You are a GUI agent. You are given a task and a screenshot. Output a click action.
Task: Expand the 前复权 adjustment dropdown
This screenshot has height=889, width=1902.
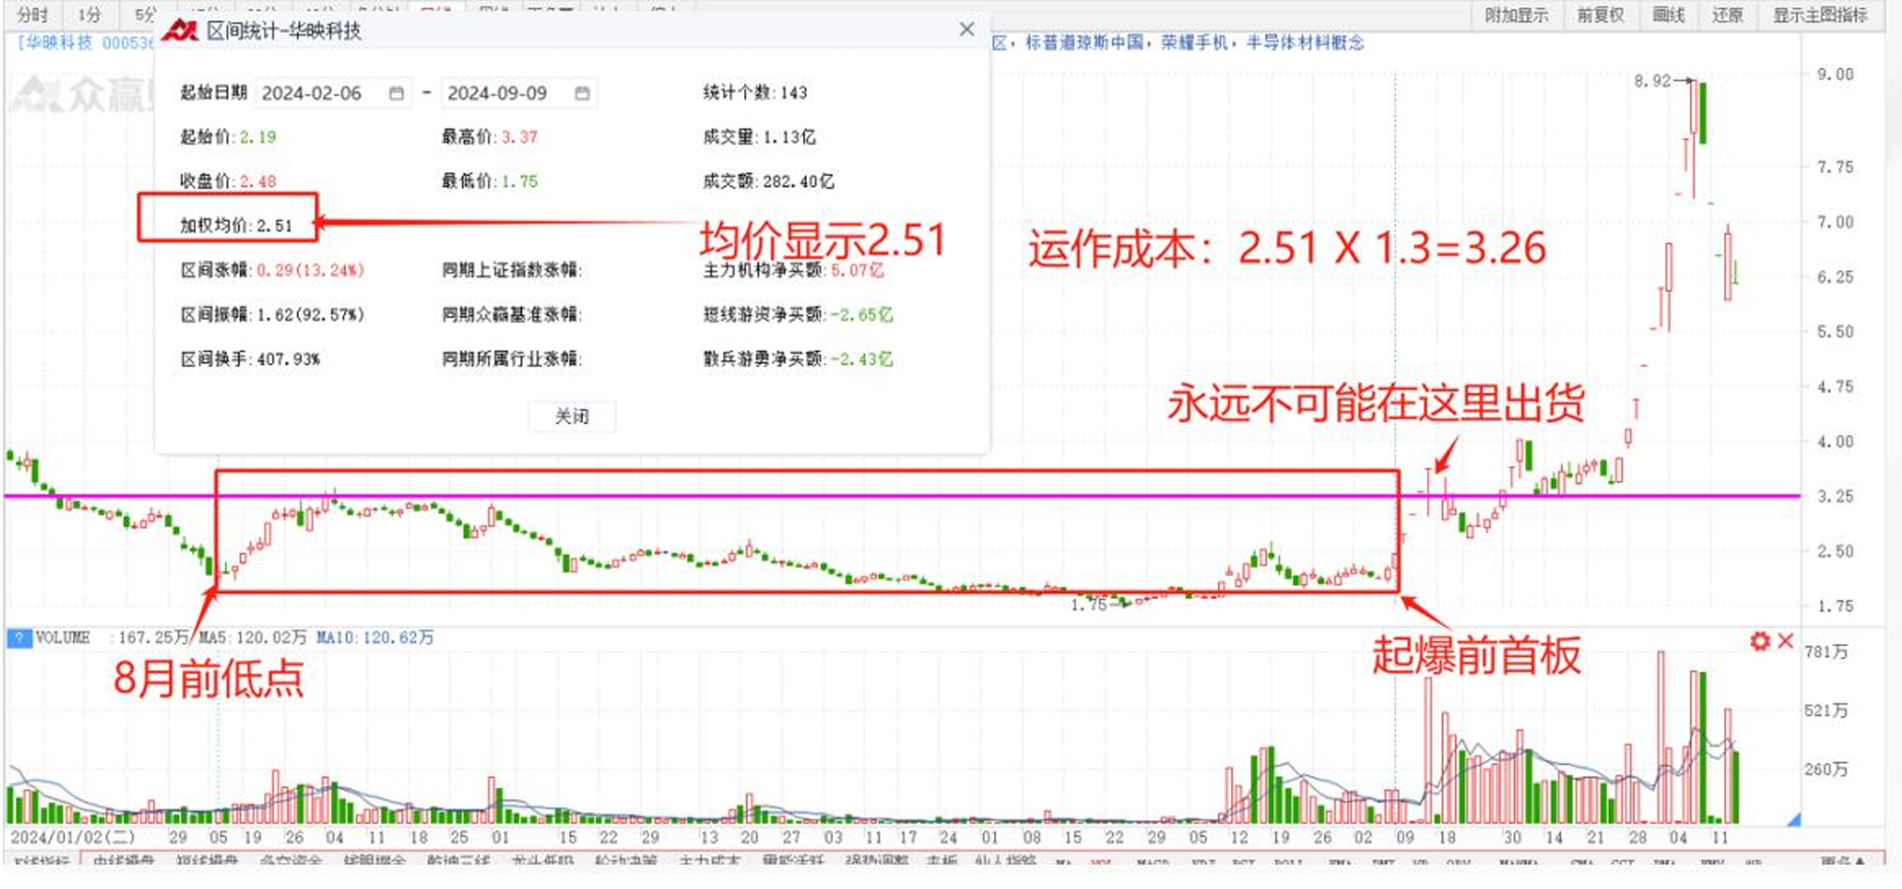coord(1600,15)
